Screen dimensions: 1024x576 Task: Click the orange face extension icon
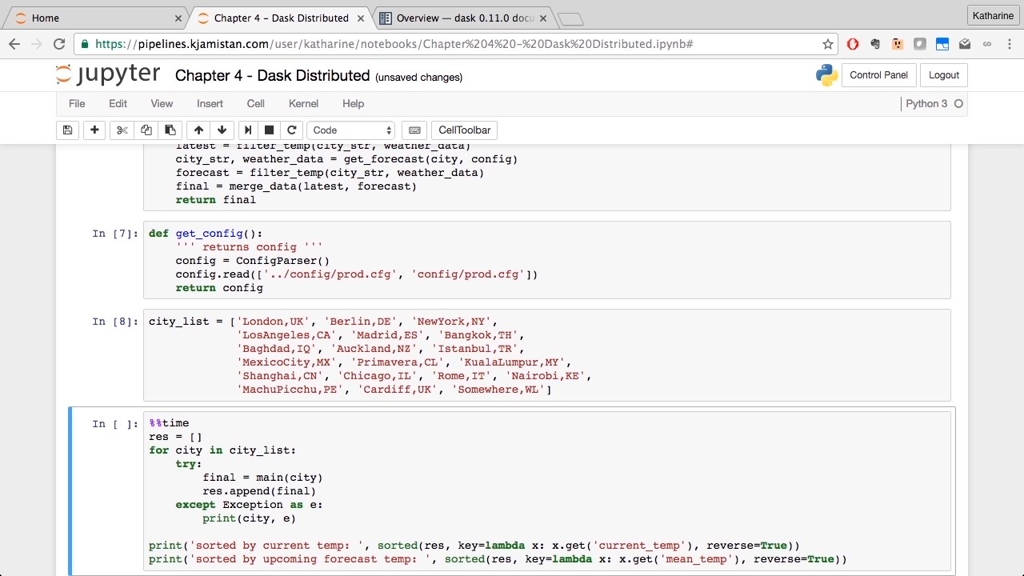pyautogui.click(x=898, y=44)
